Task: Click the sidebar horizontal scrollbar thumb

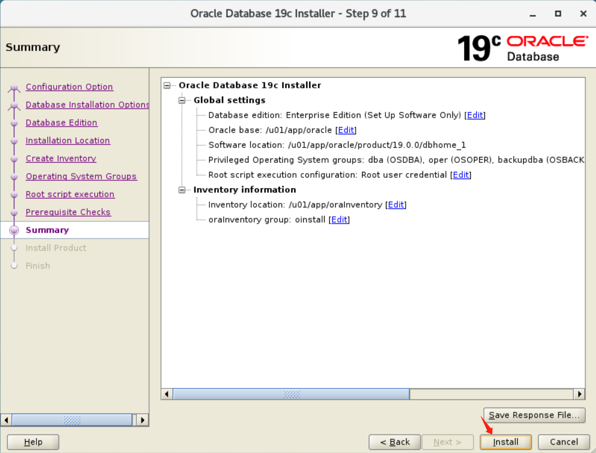Action: click(x=72, y=420)
